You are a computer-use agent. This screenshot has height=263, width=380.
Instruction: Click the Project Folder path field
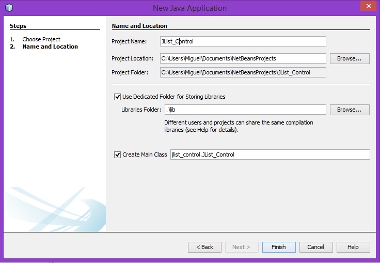pyautogui.click(x=243, y=72)
